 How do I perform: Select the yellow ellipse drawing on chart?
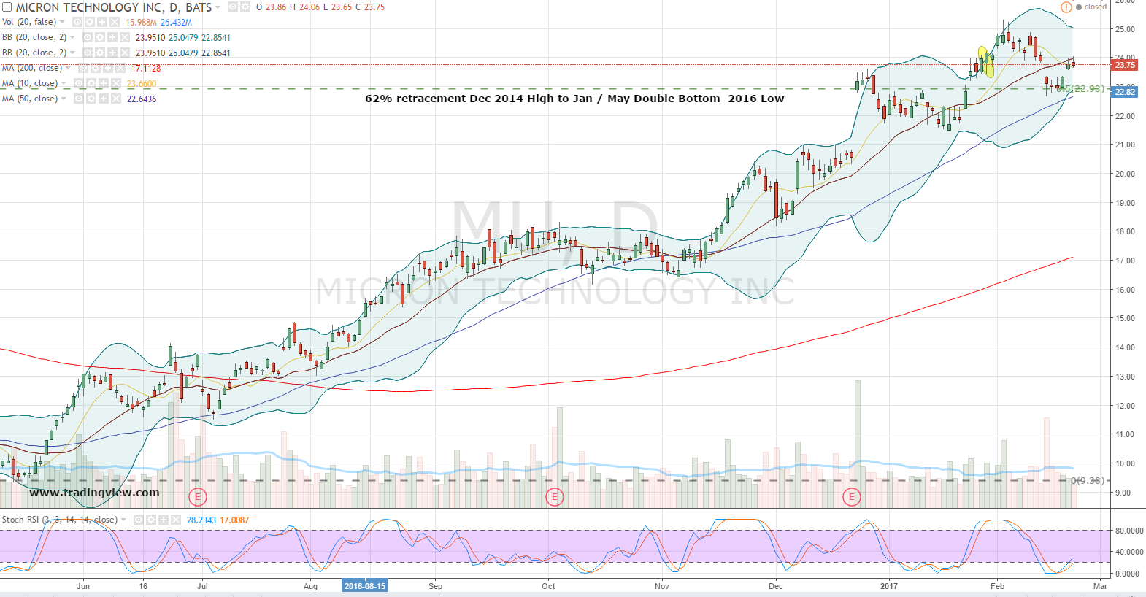[987, 62]
